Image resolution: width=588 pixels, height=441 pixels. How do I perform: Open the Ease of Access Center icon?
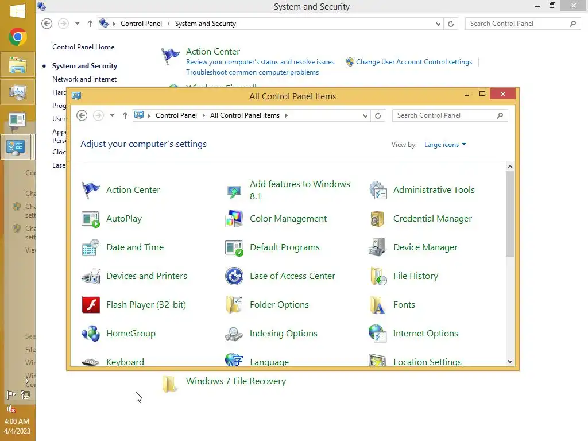click(x=234, y=276)
